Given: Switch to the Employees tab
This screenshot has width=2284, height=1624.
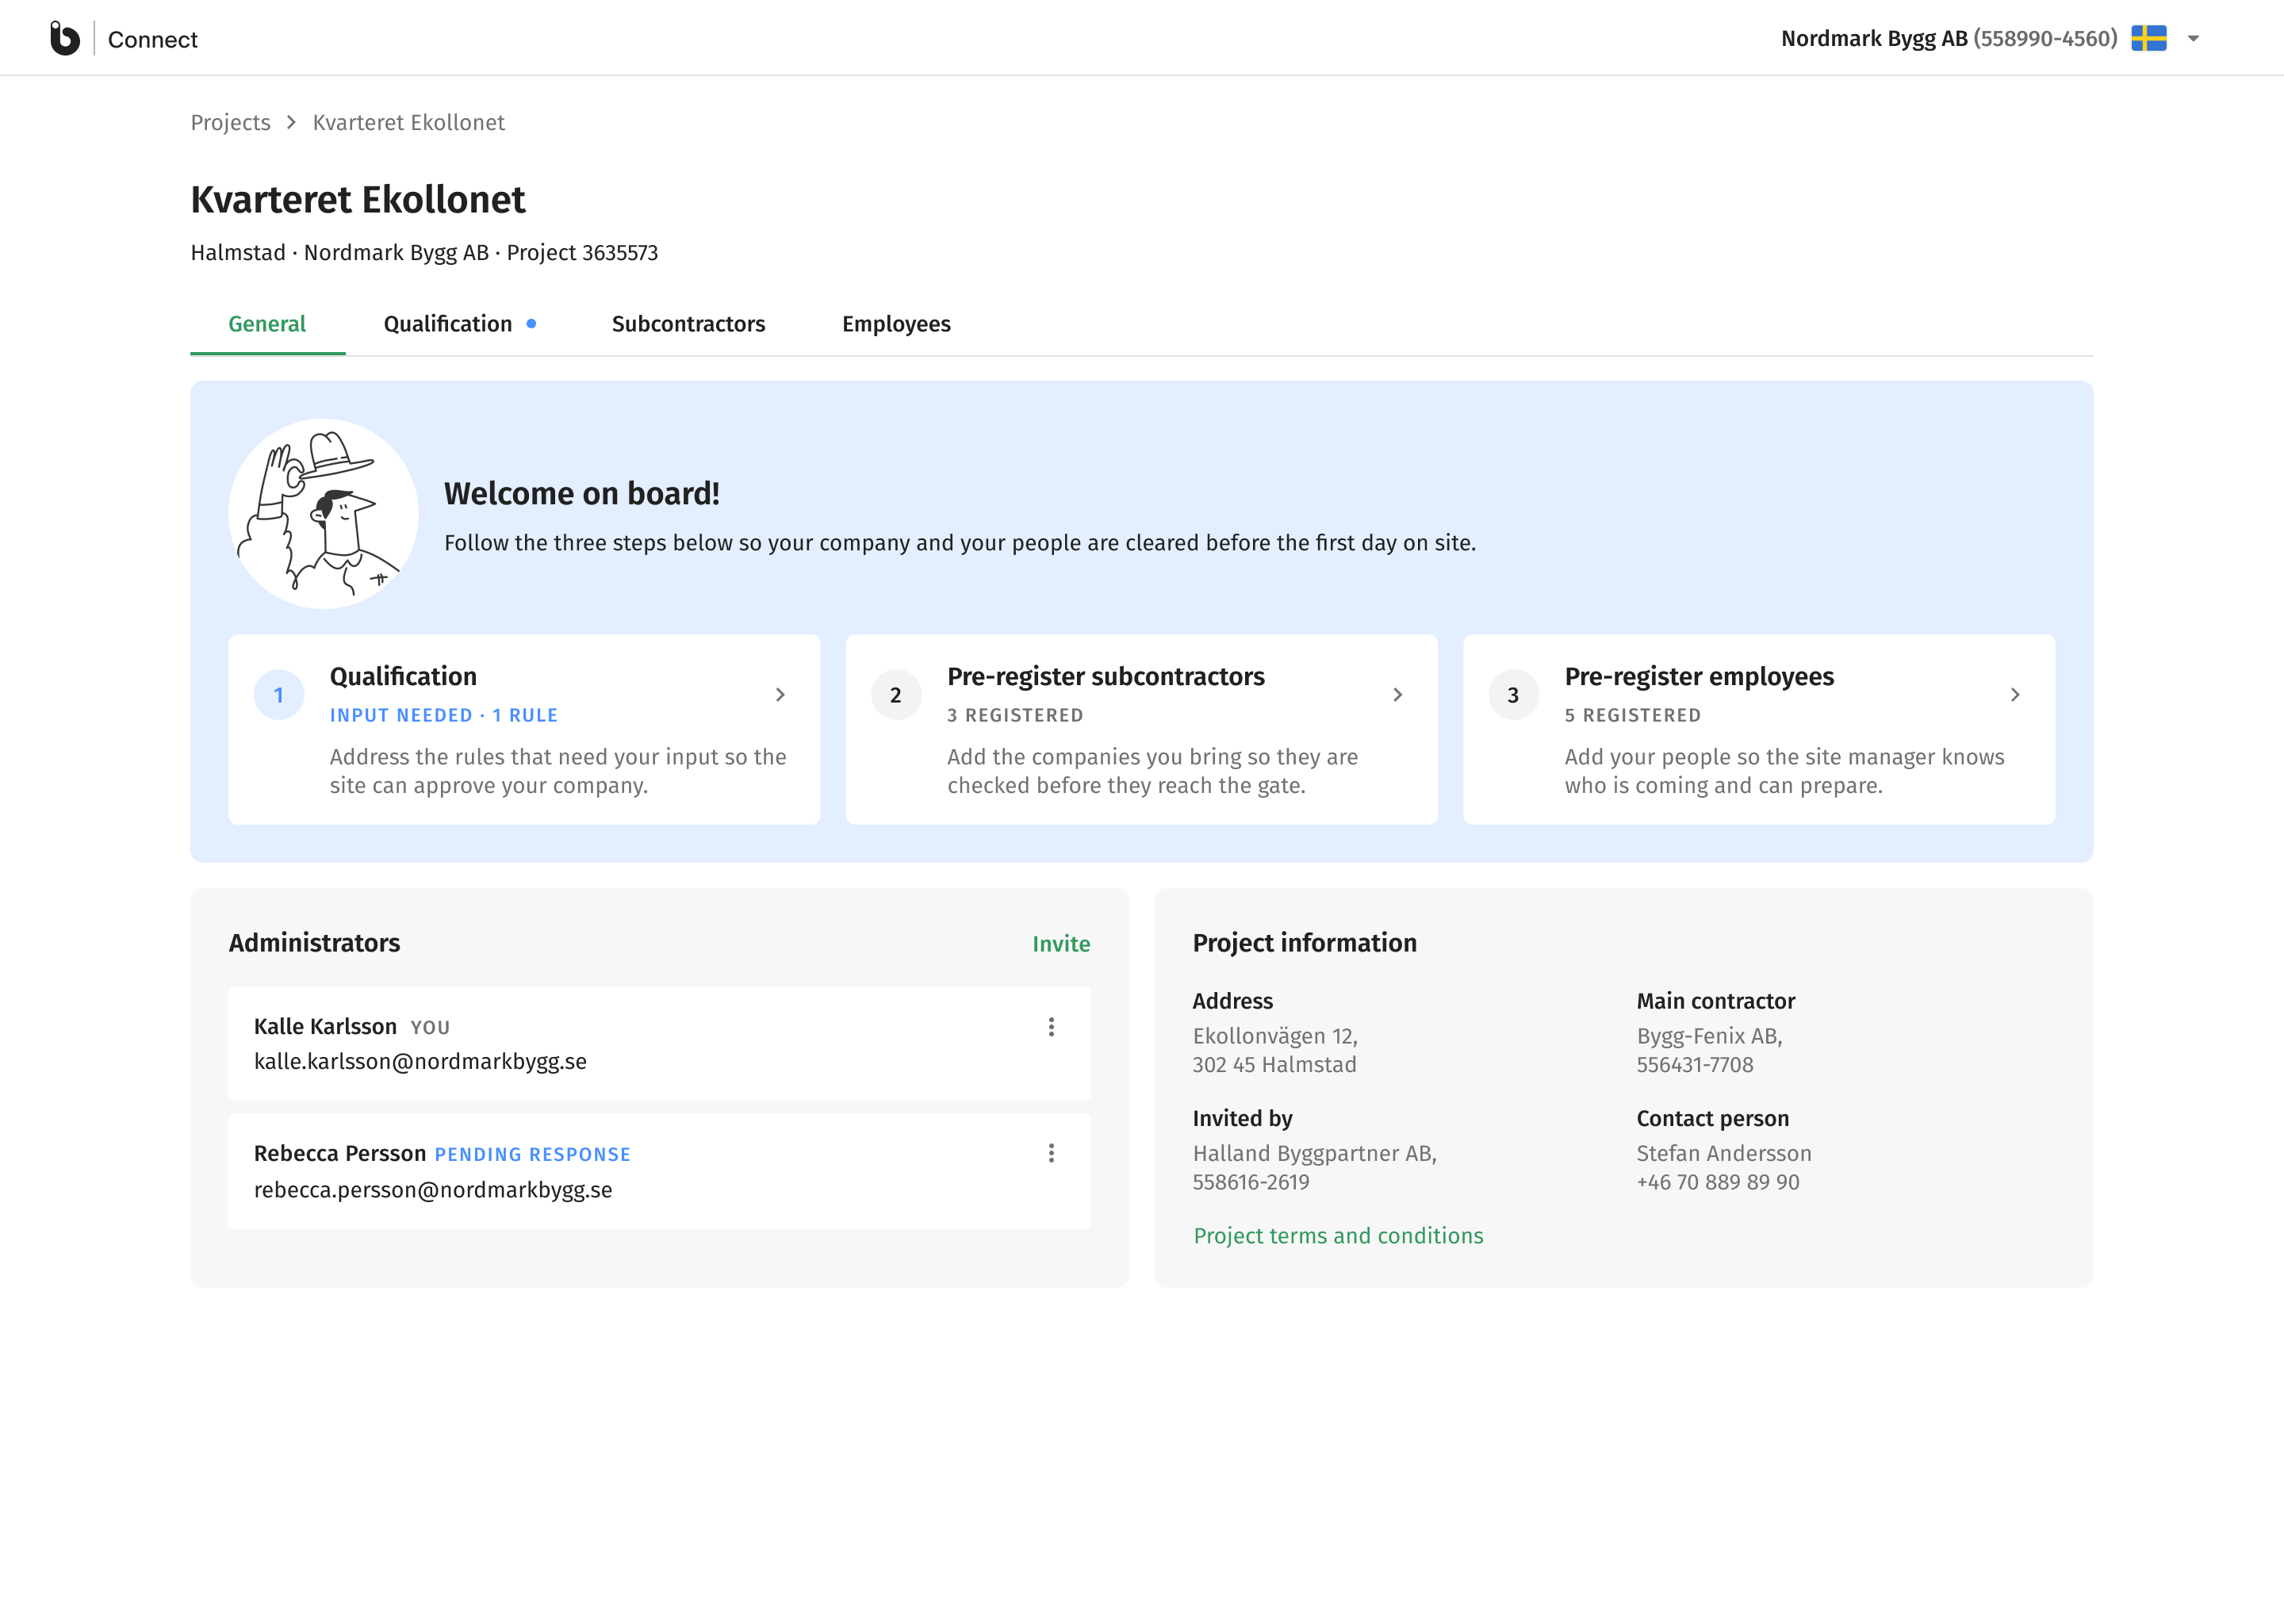Looking at the screenshot, I should pos(896,324).
